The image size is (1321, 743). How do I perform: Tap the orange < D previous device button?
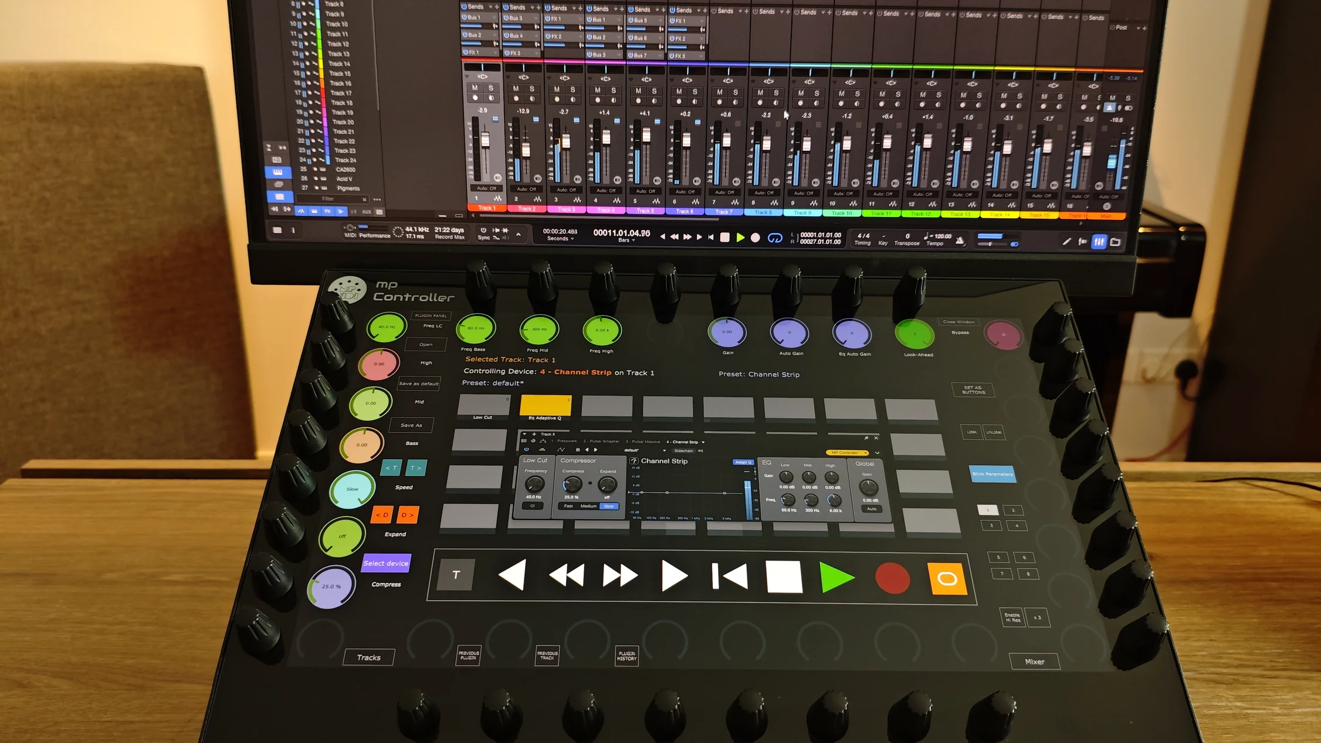point(382,515)
